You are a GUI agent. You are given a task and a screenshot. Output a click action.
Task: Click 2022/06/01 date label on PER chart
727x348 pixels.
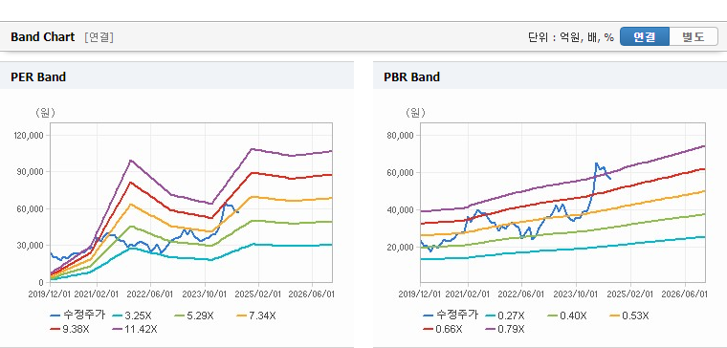(151, 294)
